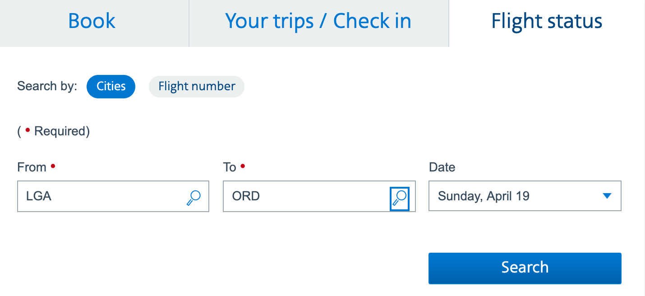This screenshot has width=645, height=296.
Task: Open the Date dropdown showing Sunday, April 19
Action: click(x=525, y=196)
